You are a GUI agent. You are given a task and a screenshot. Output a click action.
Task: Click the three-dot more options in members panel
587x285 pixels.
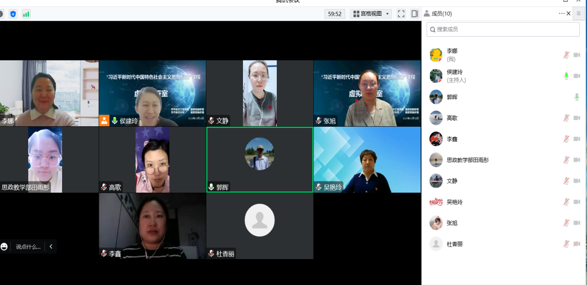(561, 13)
